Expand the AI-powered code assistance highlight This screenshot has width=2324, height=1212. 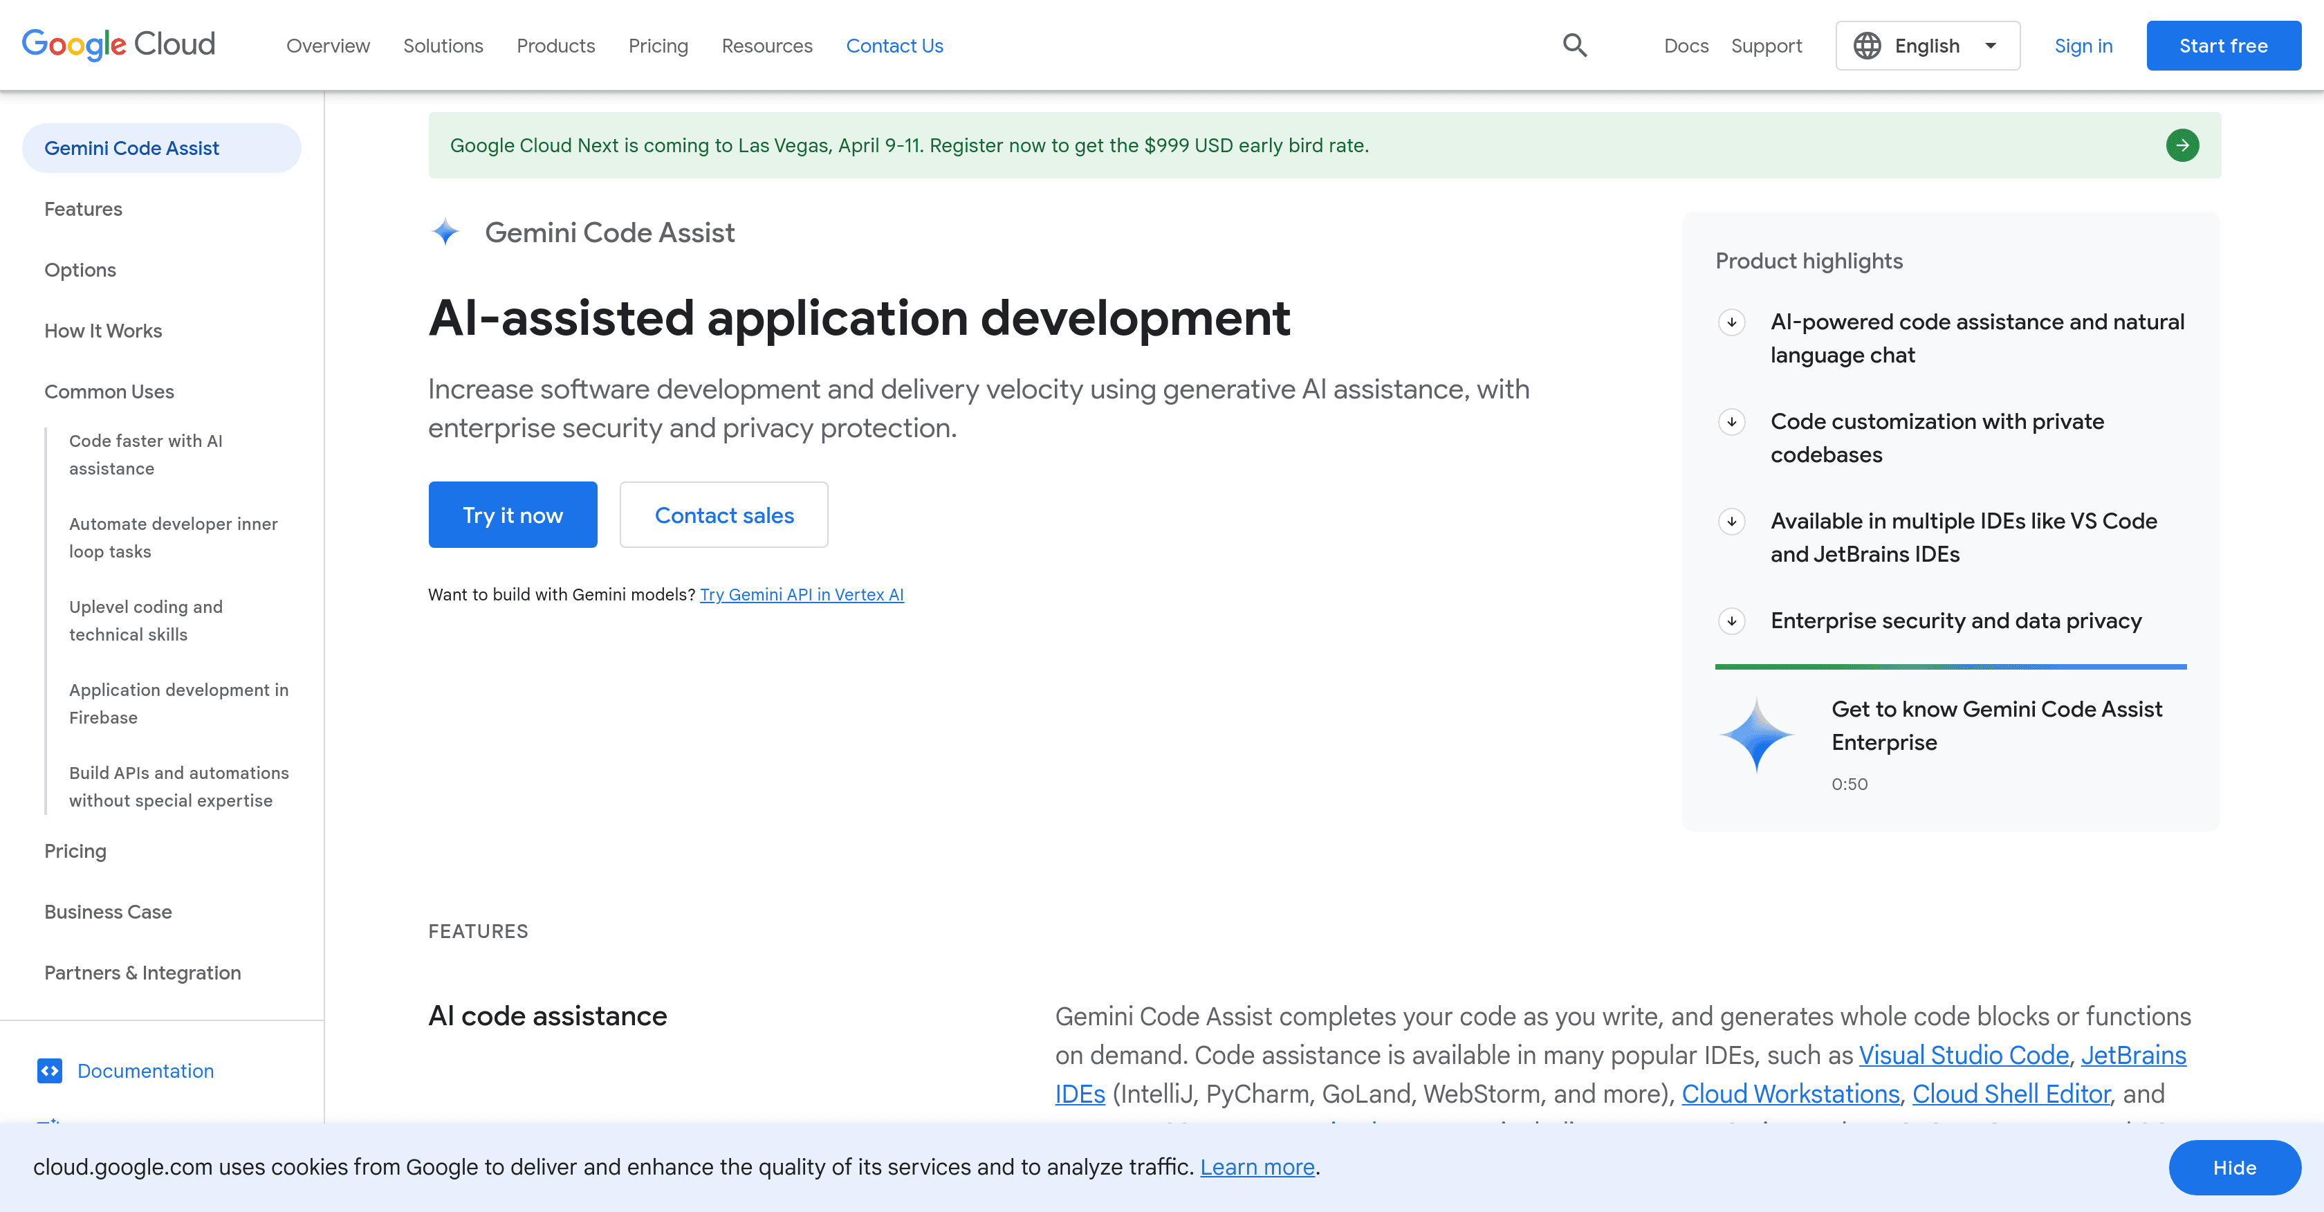(x=1731, y=322)
